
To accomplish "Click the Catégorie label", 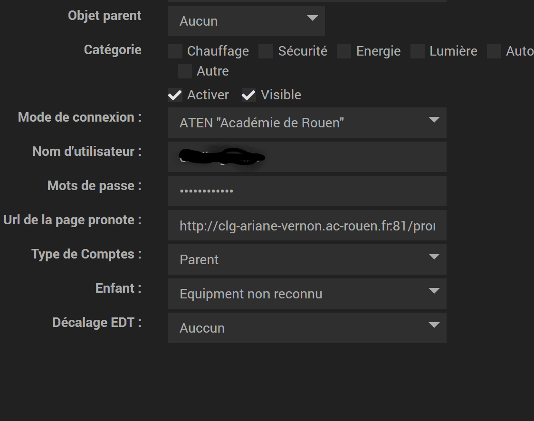I will point(113,50).
